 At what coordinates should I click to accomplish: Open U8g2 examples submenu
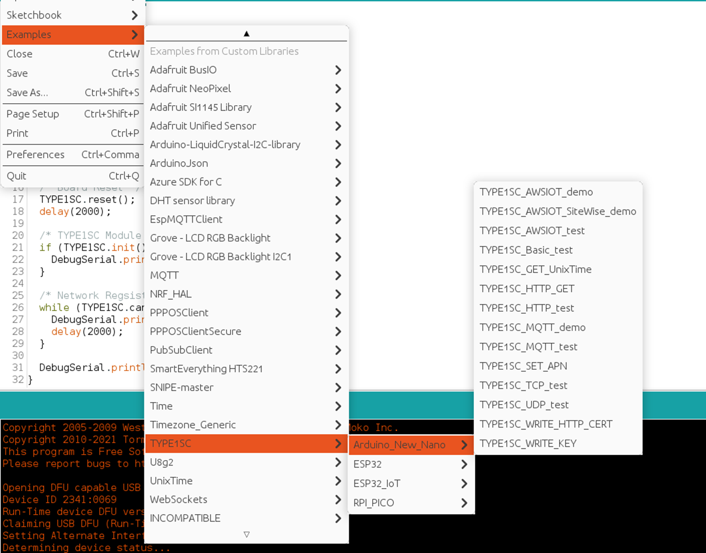(x=247, y=463)
